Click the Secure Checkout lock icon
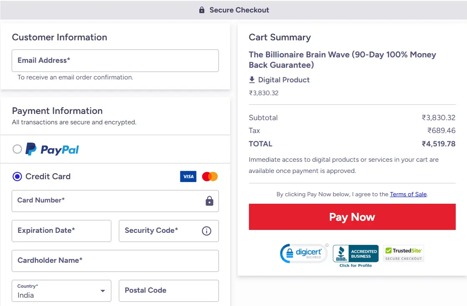Screen dimensions: 467x306 [x=202, y=10]
